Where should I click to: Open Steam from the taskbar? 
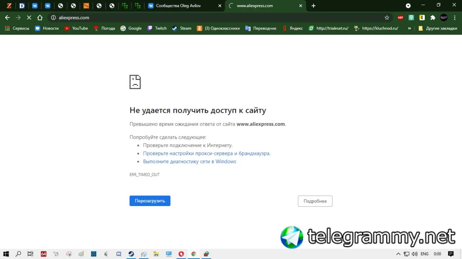[x=131, y=254]
